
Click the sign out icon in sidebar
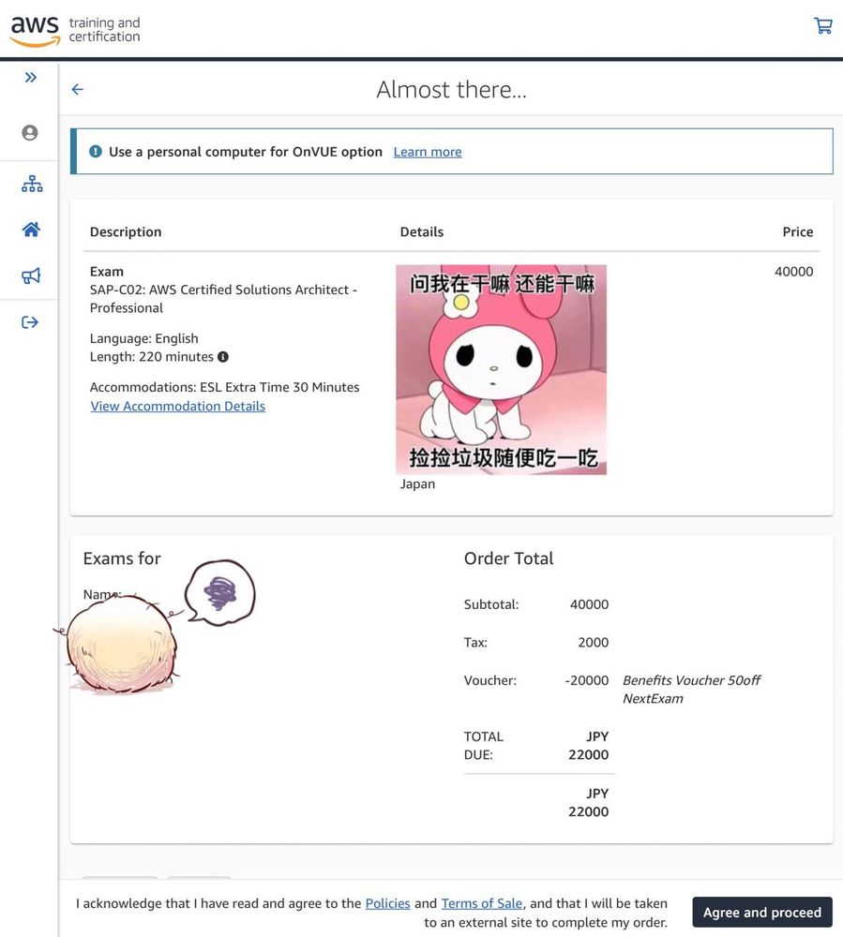(30, 322)
